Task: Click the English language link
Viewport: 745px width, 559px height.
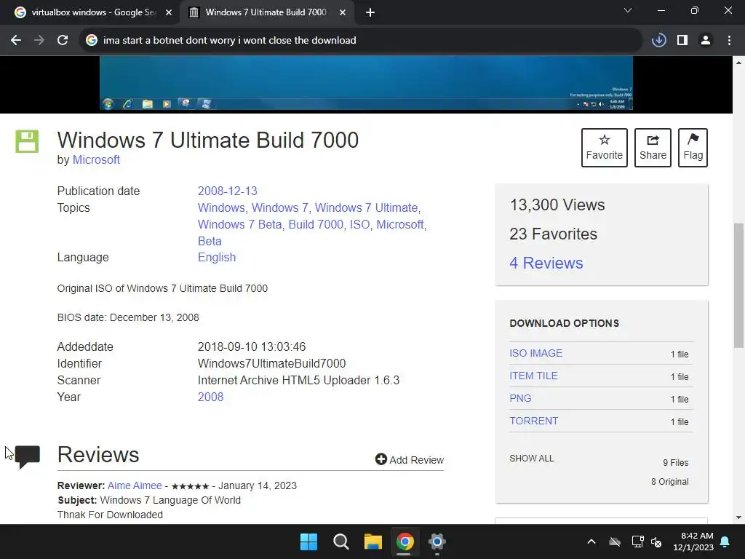Action: [217, 257]
